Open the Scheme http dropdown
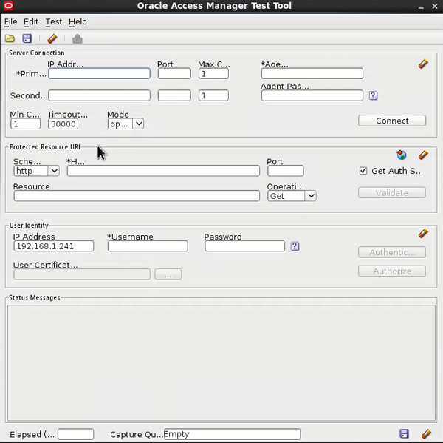The image size is (443, 443). [36, 171]
